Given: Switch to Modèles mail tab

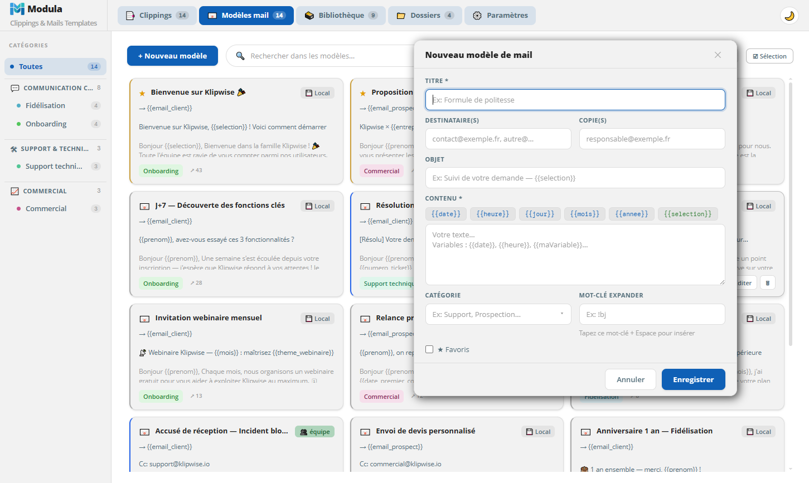Looking at the screenshot, I should [246, 16].
